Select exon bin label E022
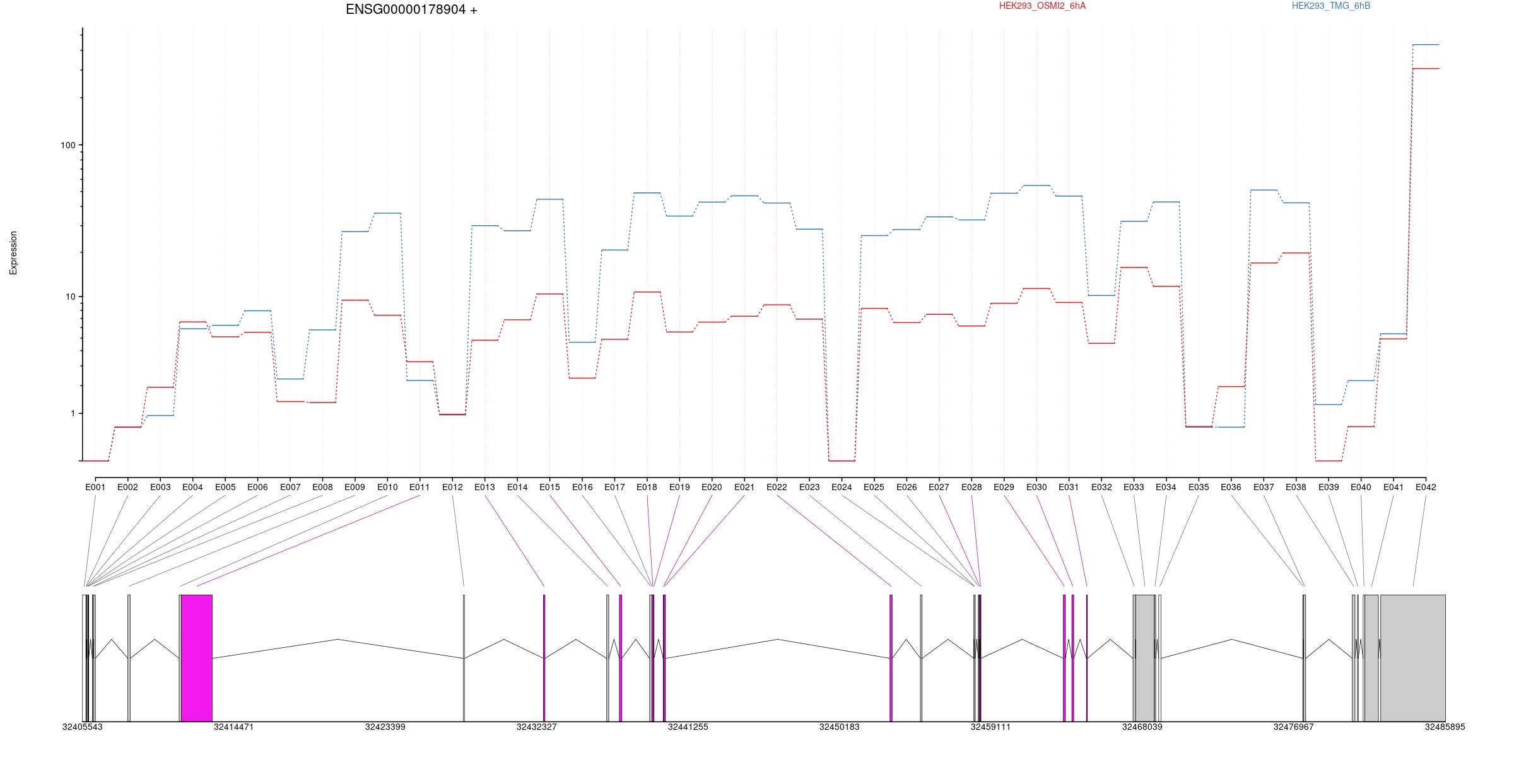1514x757 pixels. tap(777, 487)
